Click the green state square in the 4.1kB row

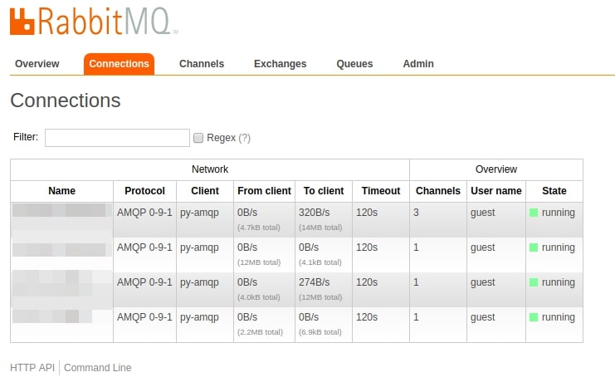pyautogui.click(x=534, y=247)
